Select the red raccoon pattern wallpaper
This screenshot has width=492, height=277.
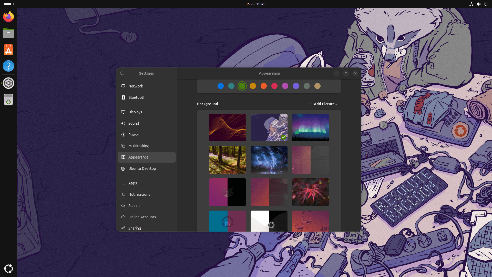click(311, 221)
